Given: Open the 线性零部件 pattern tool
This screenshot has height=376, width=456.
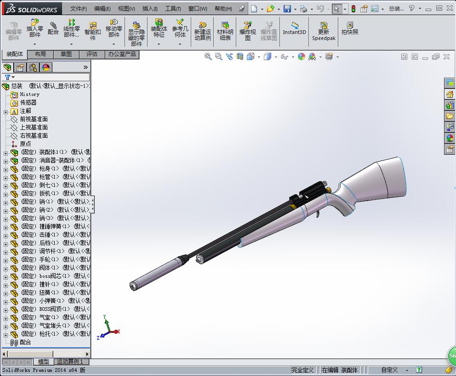Looking at the screenshot, I should click(x=71, y=28).
